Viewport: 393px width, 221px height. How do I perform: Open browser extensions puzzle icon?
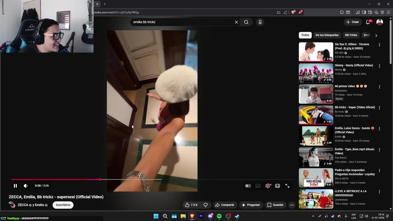pyautogui.click(x=342, y=12)
